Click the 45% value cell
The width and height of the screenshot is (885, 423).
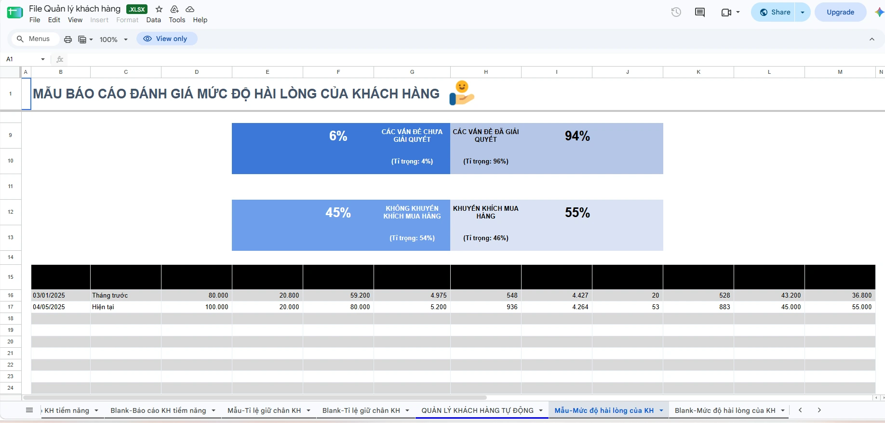338,213
